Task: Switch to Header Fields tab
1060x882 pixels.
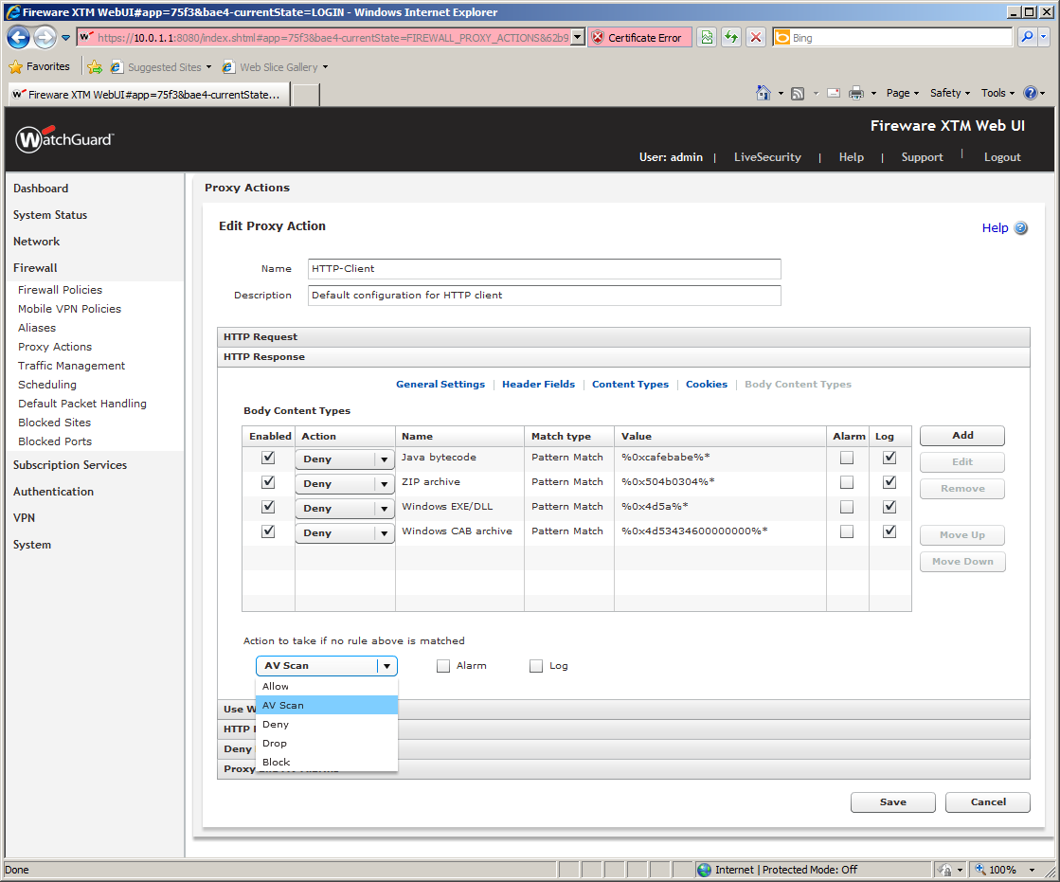Action: coord(538,384)
